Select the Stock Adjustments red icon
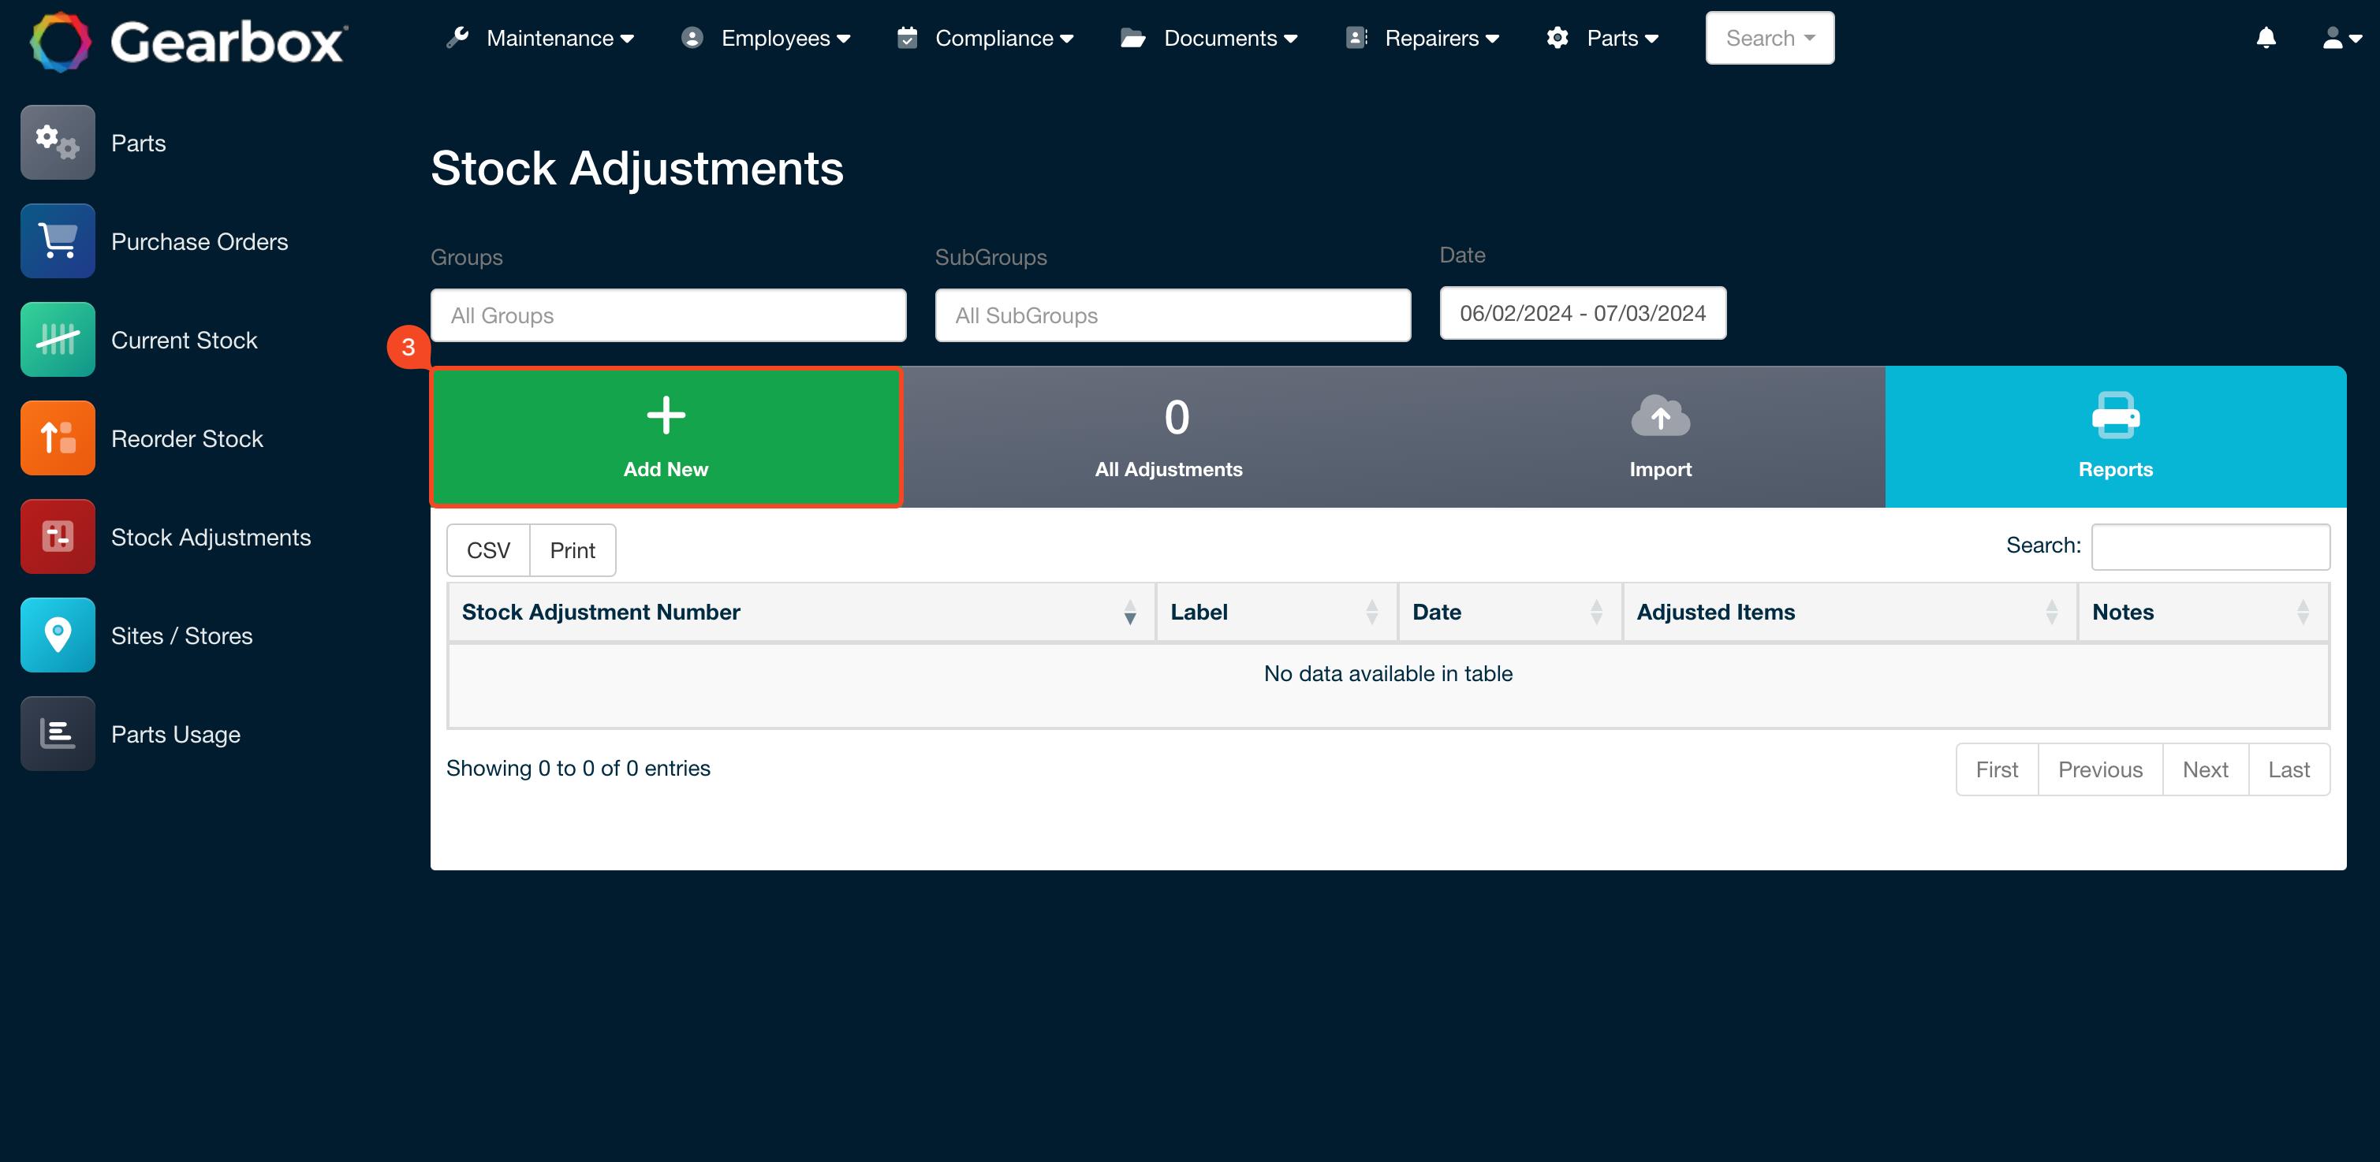This screenshot has width=2380, height=1162. point(58,537)
